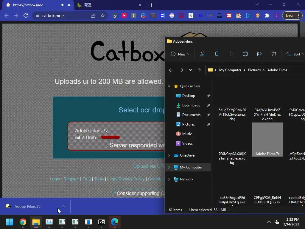
Task: Collapse the Quick access tree
Action: 169,86
